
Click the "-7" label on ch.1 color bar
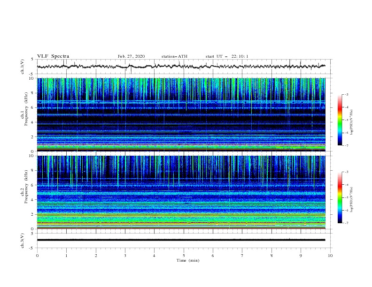[x=347, y=145]
